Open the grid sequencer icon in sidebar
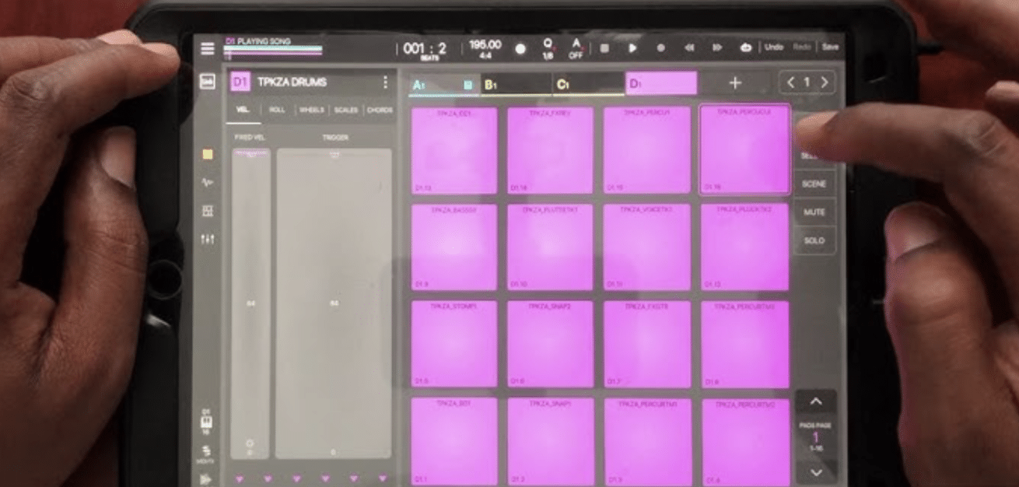The width and height of the screenshot is (1019, 487). 207,212
